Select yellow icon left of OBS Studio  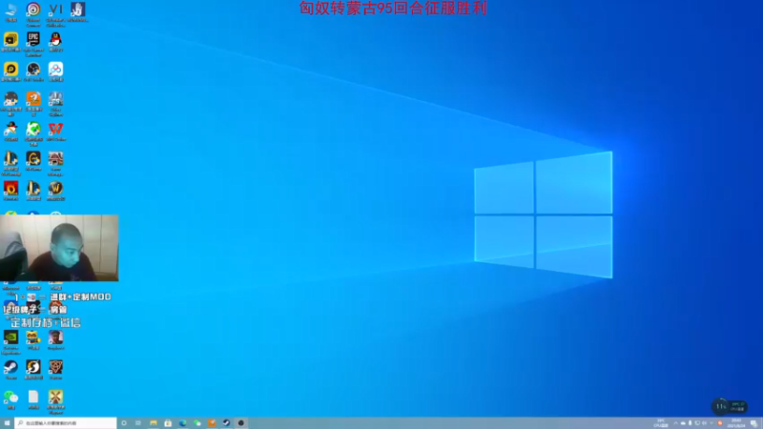pos(10,71)
